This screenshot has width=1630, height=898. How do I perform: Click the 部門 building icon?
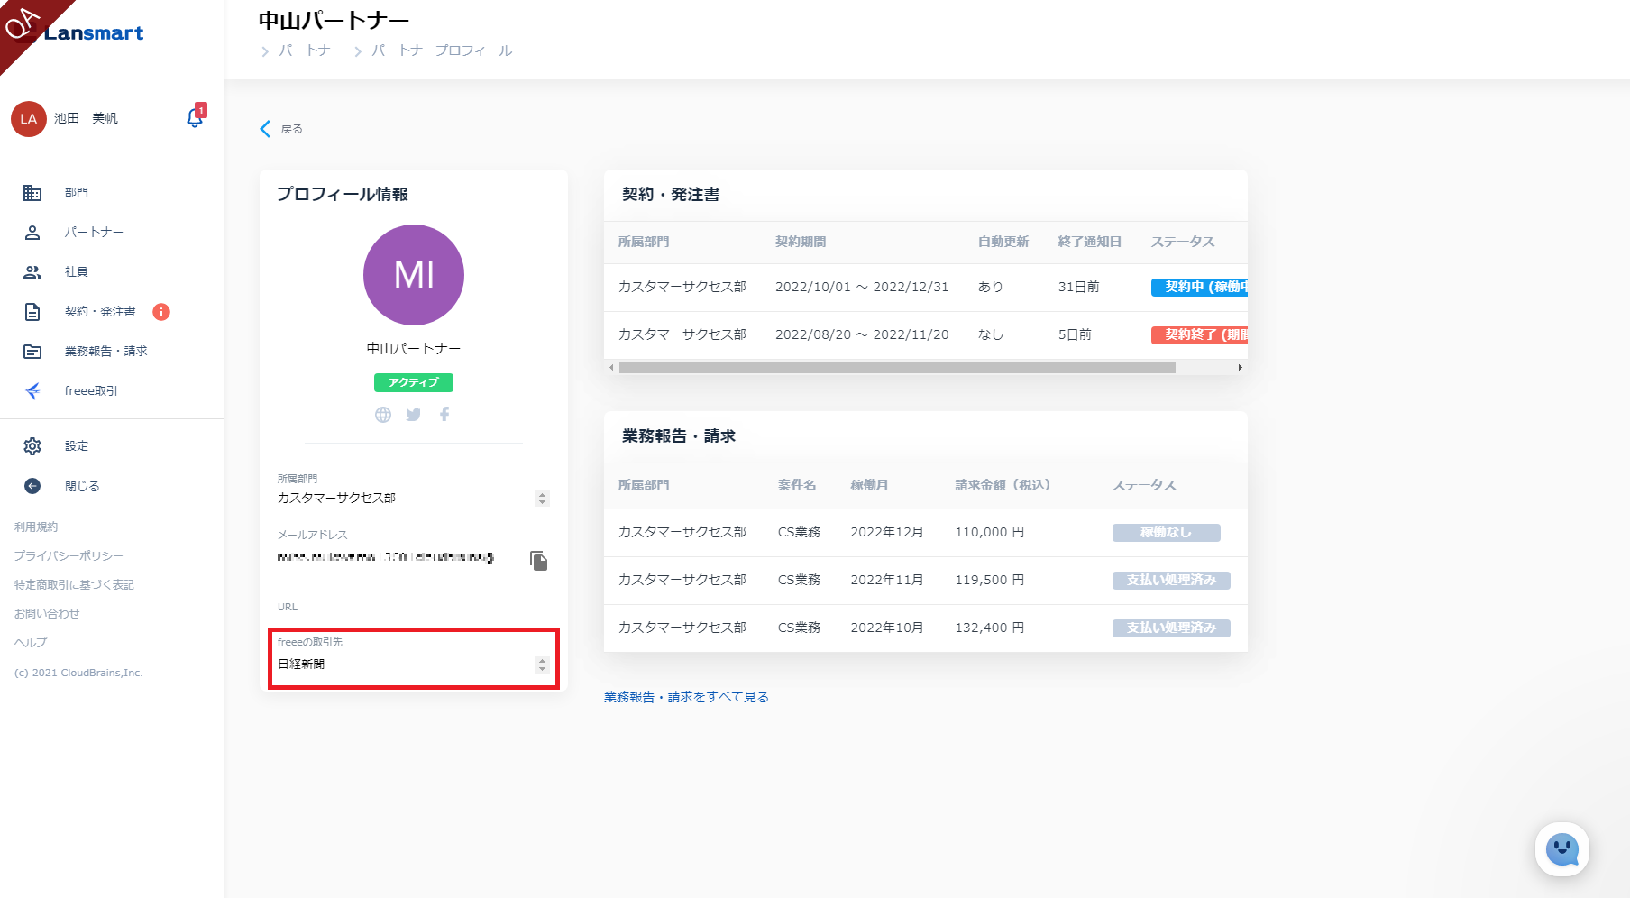(x=32, y=193)
